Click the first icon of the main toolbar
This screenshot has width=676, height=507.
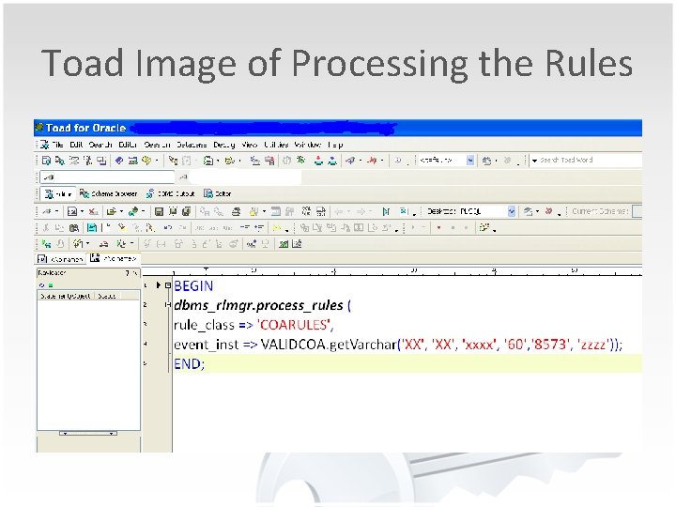46,161
